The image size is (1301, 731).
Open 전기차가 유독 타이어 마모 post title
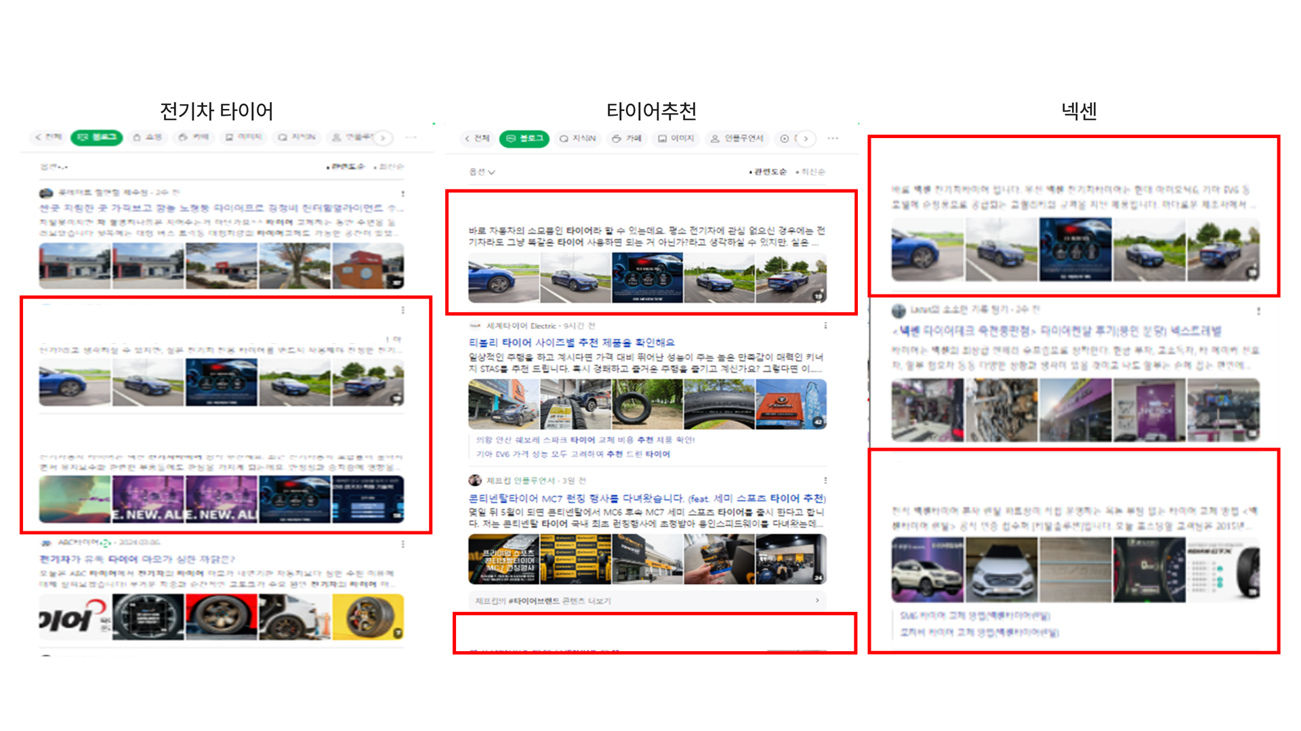pos(137,559)
